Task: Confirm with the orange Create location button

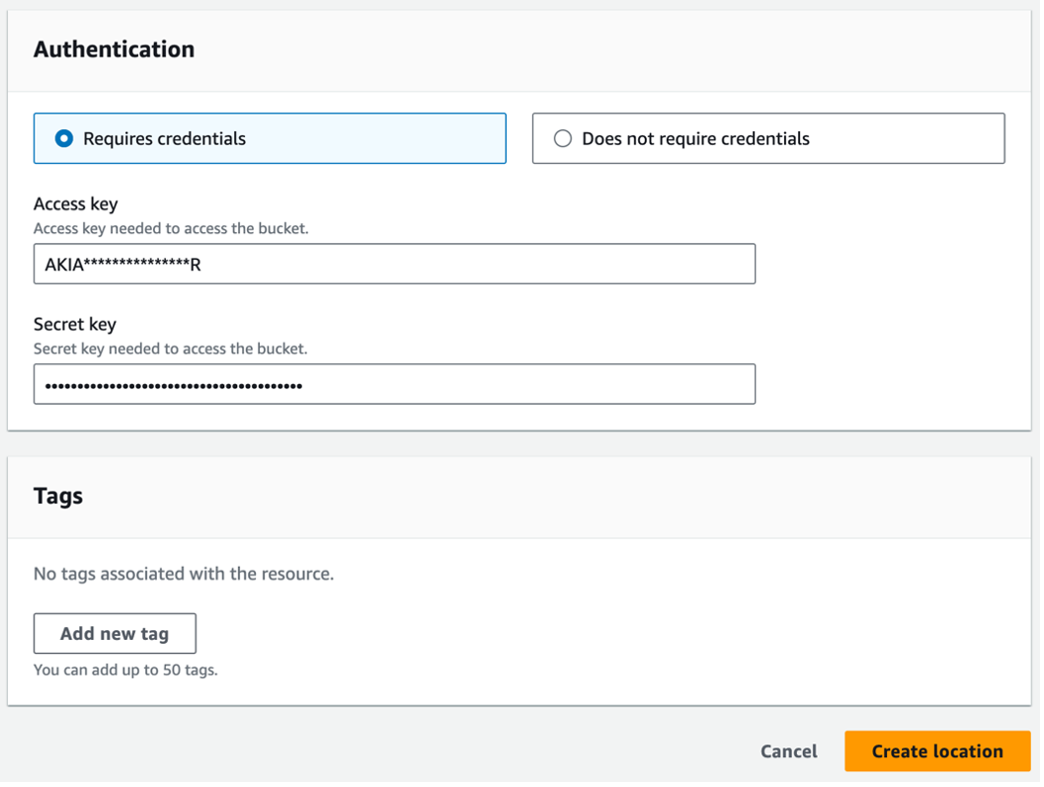Action: pyautogui.click(x=936, y=750)
